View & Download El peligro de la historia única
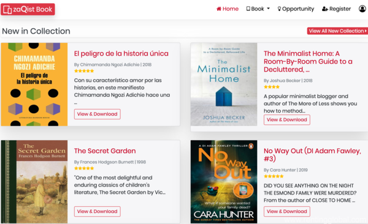Screen dimensions: 368x224 click(x=97, y=114)
